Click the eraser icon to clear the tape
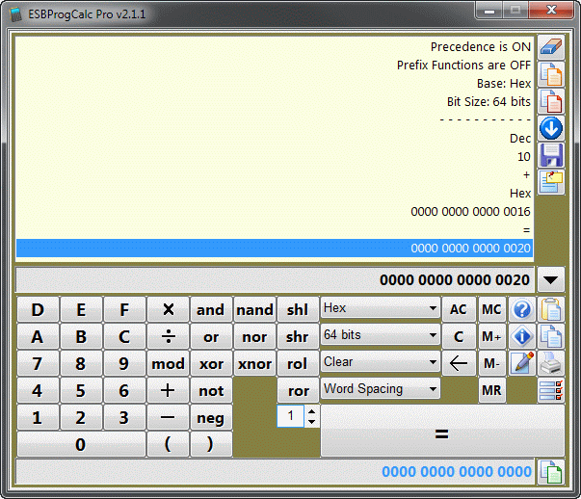Image resolution: width=581 pixels, height=499 pixels. [x=551, y=47]
